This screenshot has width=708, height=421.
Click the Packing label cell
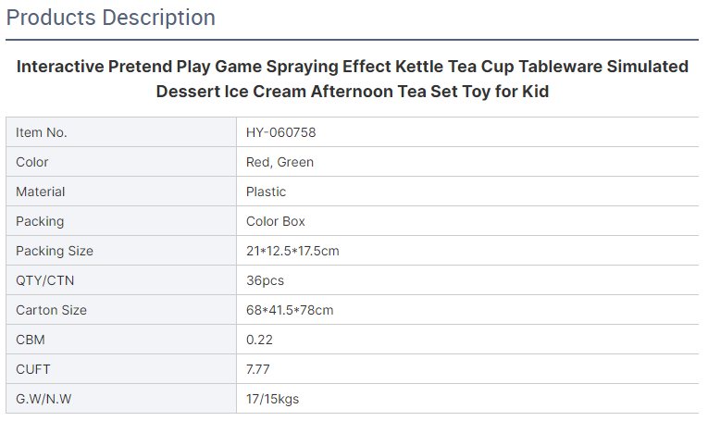point(121,221)
